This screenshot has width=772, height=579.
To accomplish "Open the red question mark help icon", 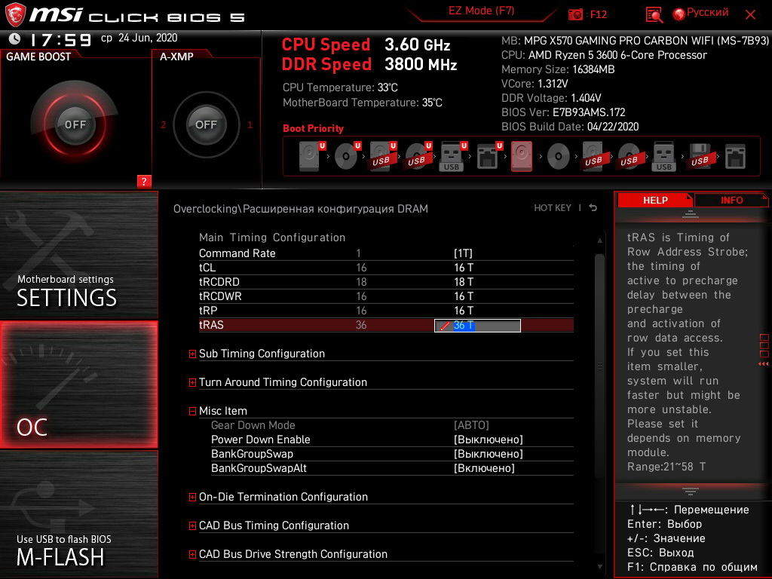I will [x=144, y=181].
